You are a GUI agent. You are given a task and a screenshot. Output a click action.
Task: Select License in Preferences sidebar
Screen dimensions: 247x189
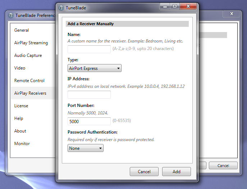tap(33, 106)
